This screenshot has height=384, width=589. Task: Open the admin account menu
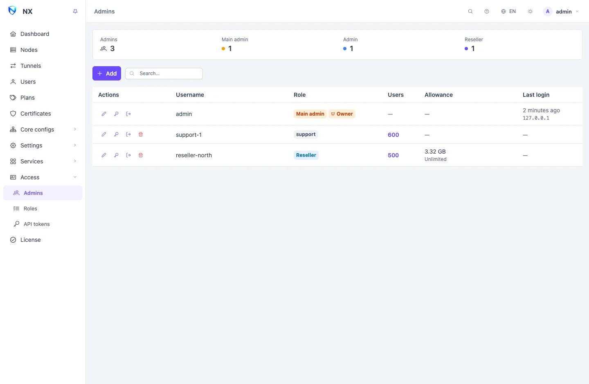pyautogui.click(x=561, y=11)
